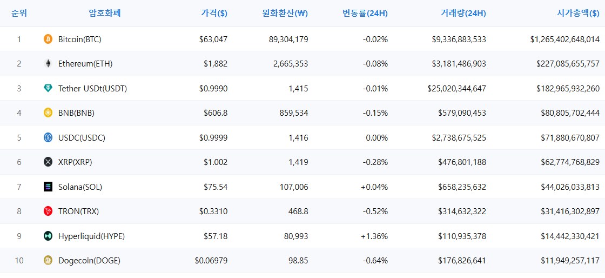Open the USDC(USDC) name link
This screenshot has width=605, height=278.
pyautogui.click(x=82, y=138)
